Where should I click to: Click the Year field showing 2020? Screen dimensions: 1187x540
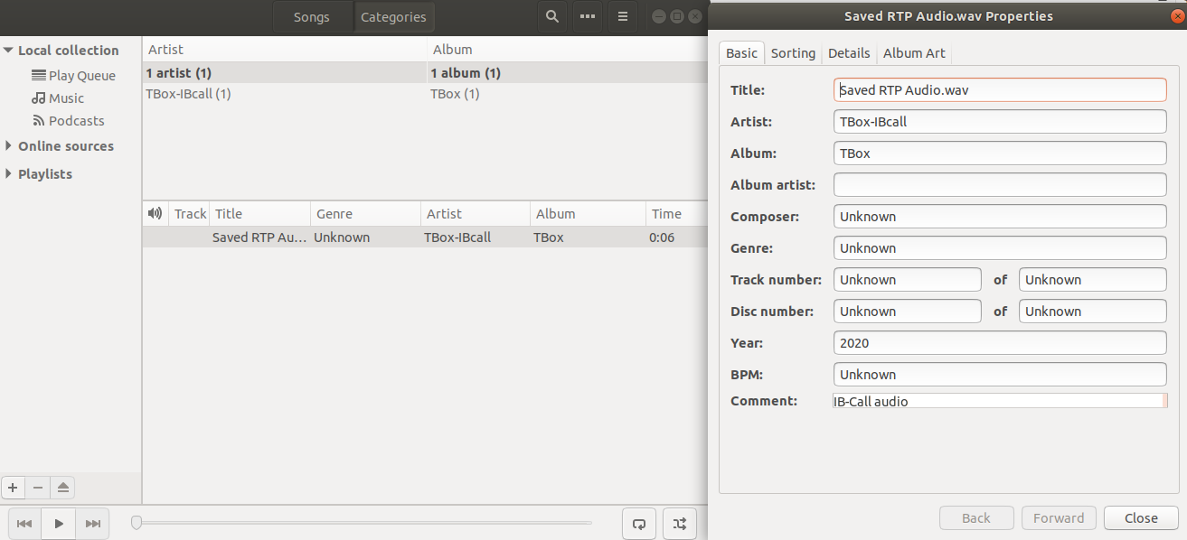1000,343
